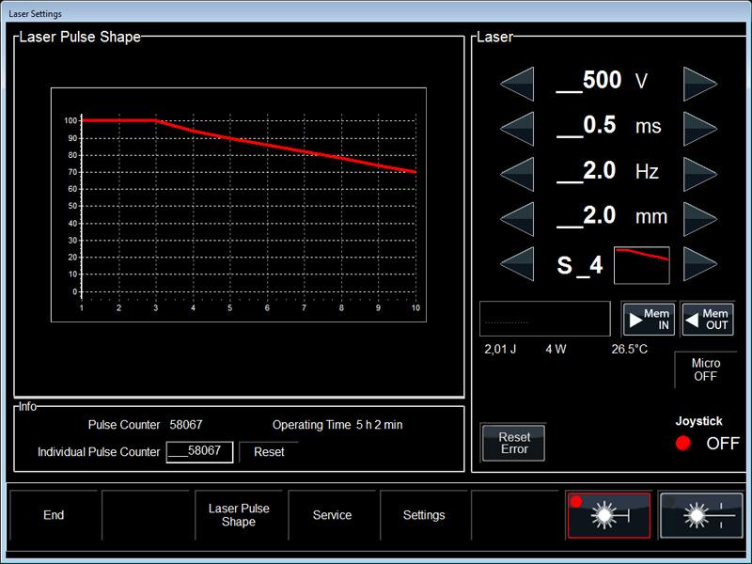This screenshot has width=752, height=564.
Task: Toggle the Micro OFF switch
Action: coord(705,369)
